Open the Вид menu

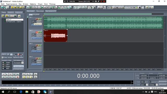(20, 4)
